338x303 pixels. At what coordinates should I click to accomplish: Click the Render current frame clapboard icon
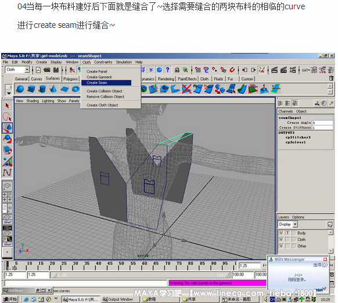274,70
